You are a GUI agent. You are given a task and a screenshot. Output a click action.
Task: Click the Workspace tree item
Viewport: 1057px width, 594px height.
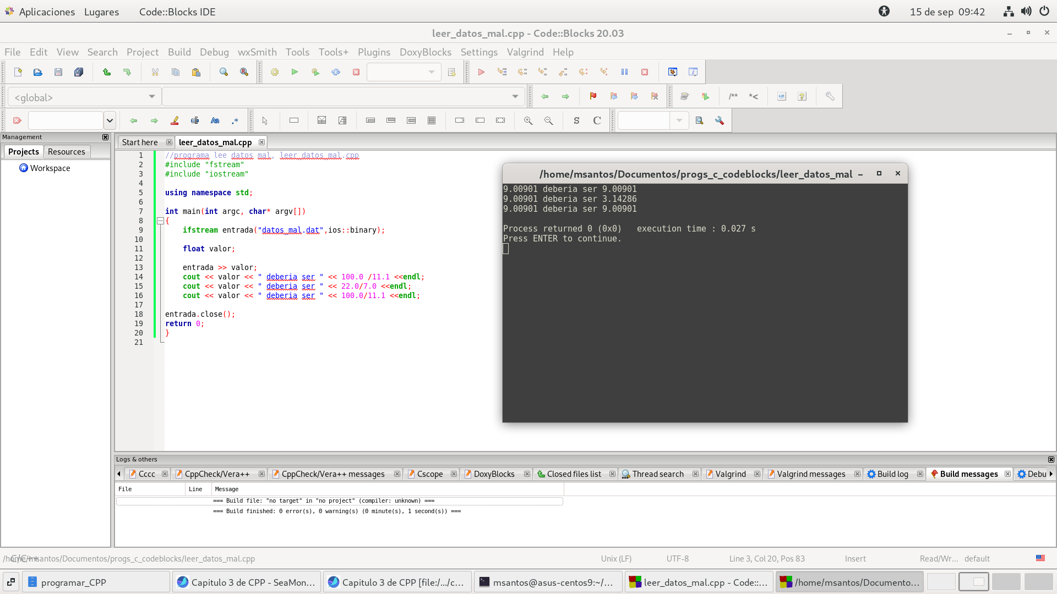click(x=50, y=168)
